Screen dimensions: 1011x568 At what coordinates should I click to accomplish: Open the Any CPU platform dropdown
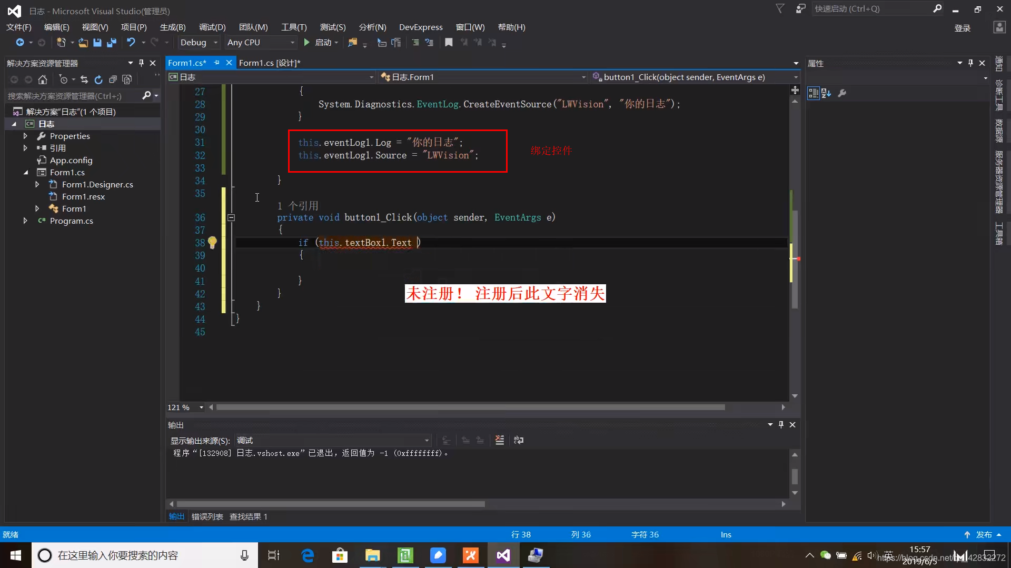tap(261, 42)
